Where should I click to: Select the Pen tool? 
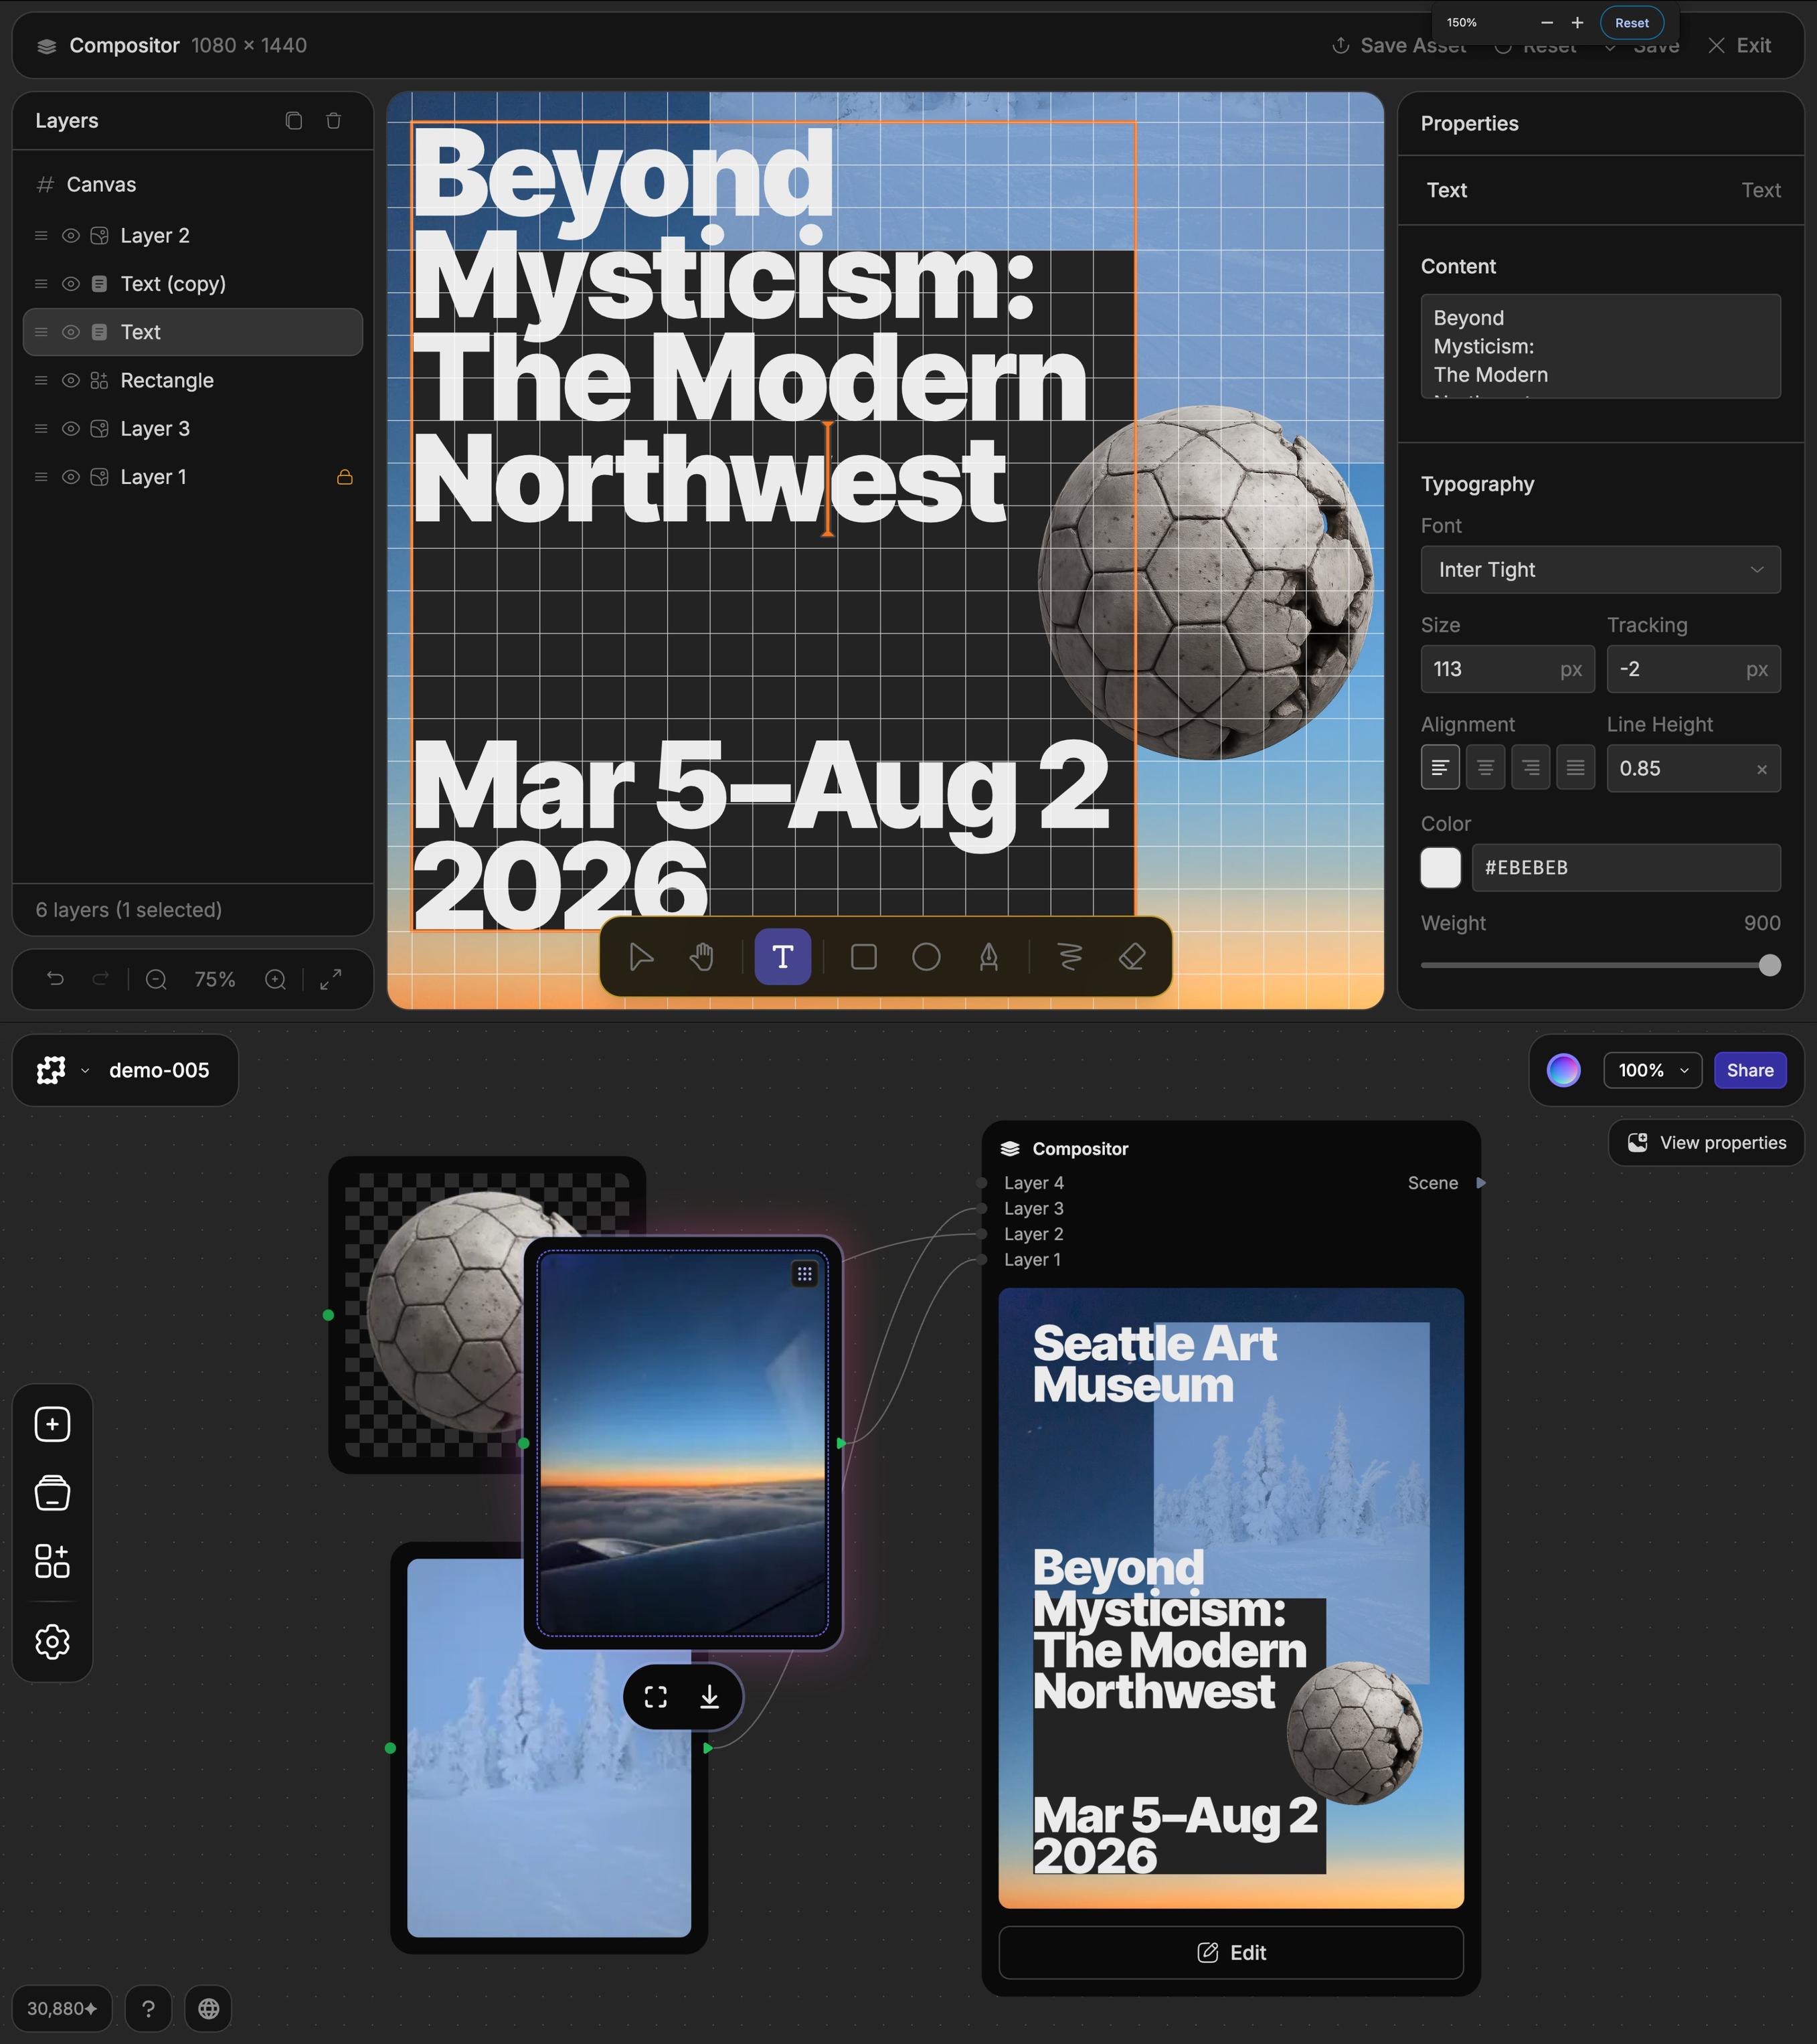pos(988,957)
